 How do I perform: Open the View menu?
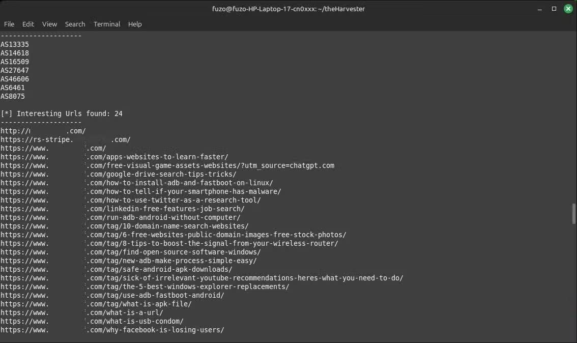pos(49,24)
